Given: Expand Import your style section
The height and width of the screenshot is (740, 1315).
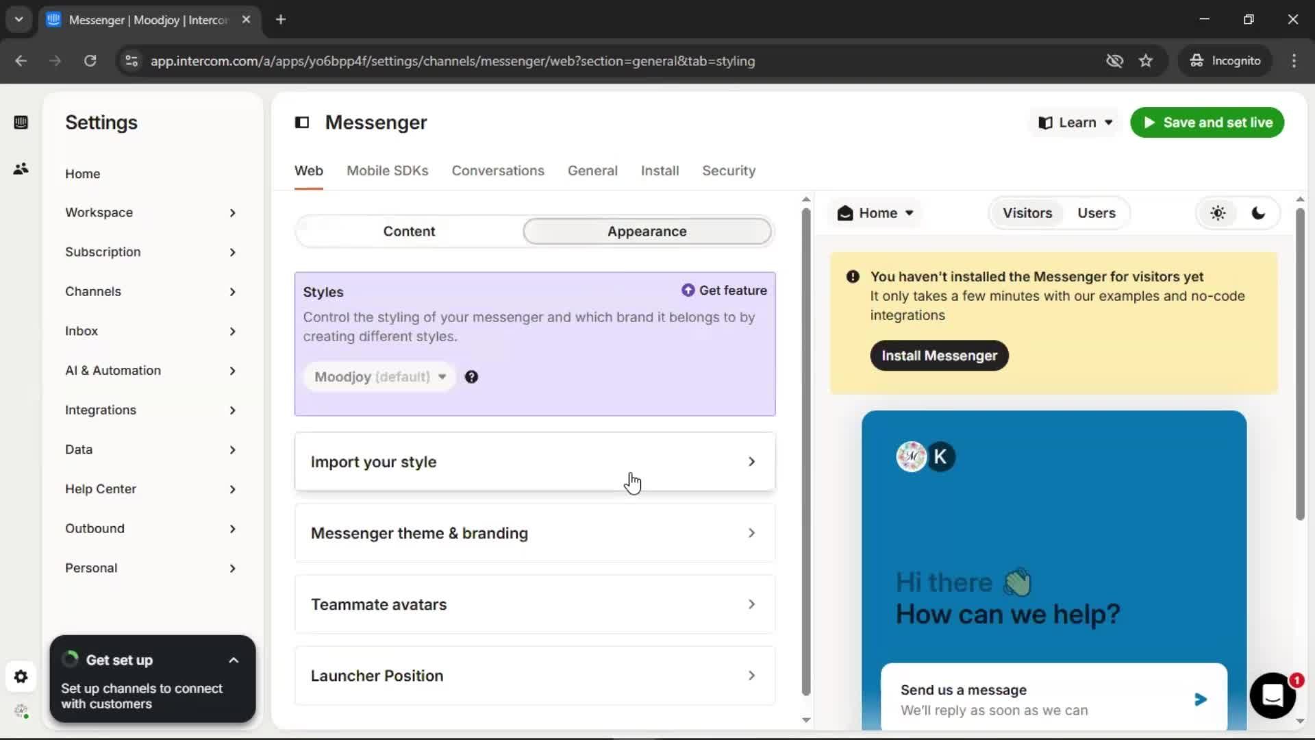Looking at the screenshot, I should [535, 462].
